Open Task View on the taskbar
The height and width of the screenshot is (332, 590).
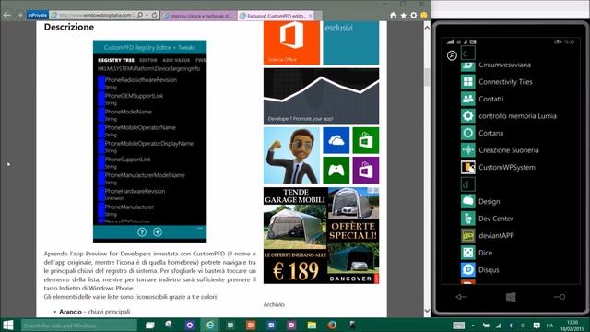pos(149,326)
